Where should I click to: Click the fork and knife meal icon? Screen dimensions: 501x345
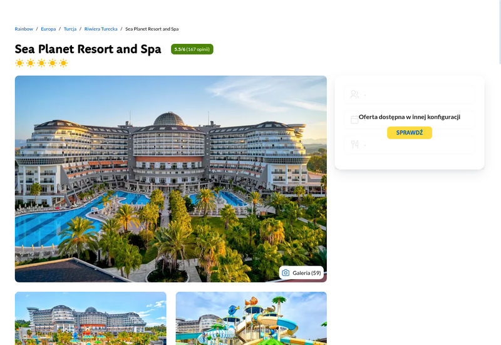354,145
